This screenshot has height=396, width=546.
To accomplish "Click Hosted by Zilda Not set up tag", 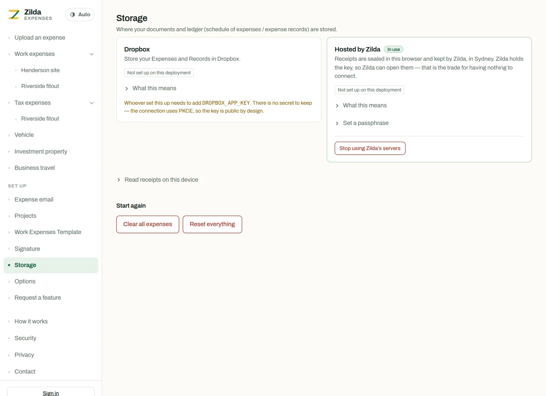I will [x=369, y=90].
